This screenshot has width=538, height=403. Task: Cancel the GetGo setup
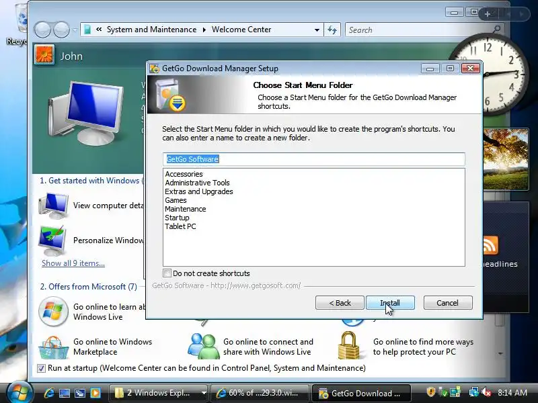(448, 303)
